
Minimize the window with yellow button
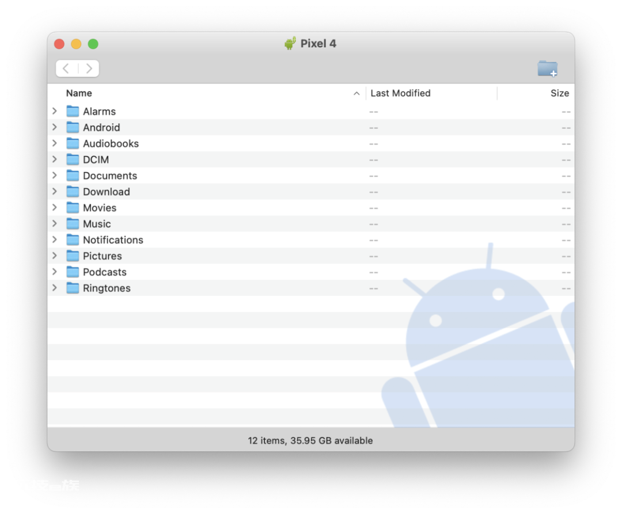point(76,44)
